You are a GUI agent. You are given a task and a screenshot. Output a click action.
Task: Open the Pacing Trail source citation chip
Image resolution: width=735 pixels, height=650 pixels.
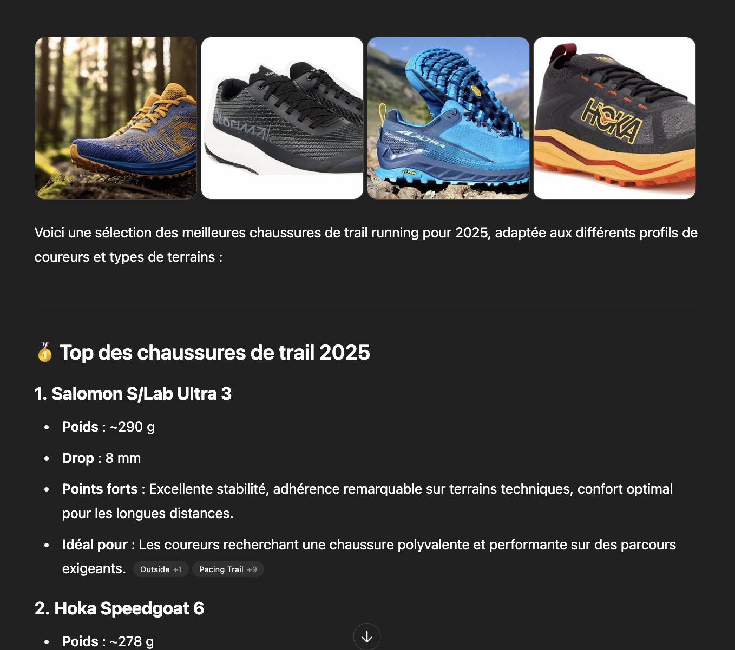tap(228, 569)
